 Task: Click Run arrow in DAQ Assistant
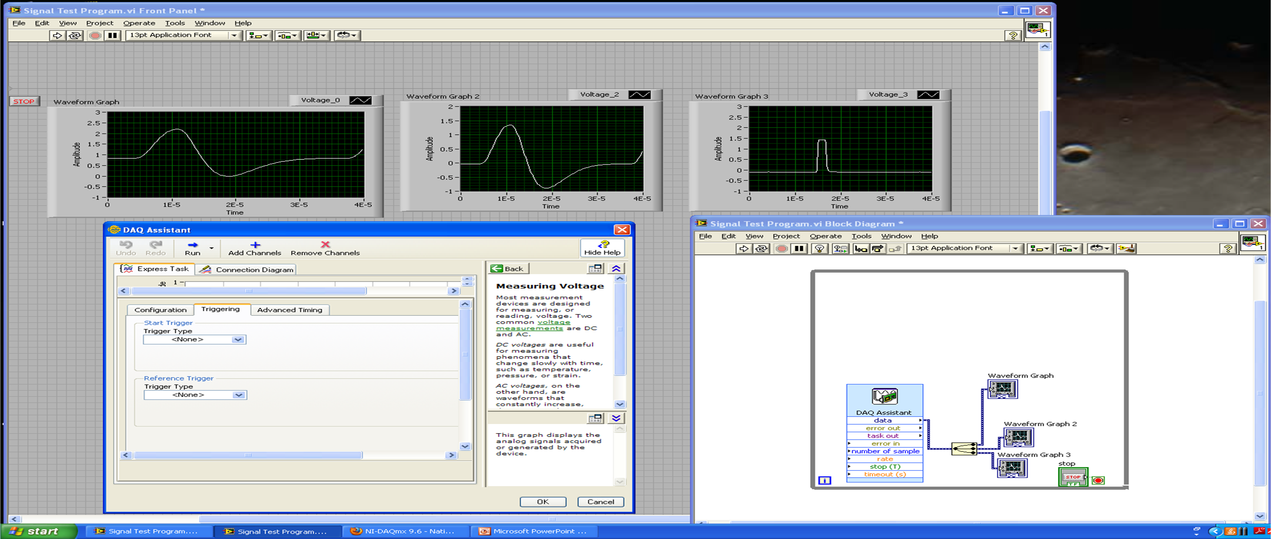pos(192,248)
